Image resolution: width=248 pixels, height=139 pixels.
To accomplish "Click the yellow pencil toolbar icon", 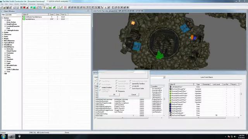I will (62, 7).
